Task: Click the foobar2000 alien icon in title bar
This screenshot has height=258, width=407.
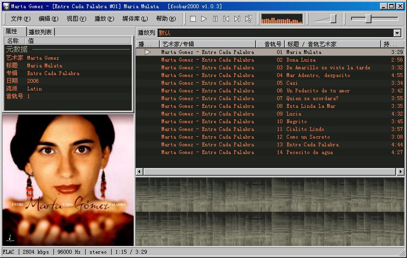Action: click(x=6, y=6)
